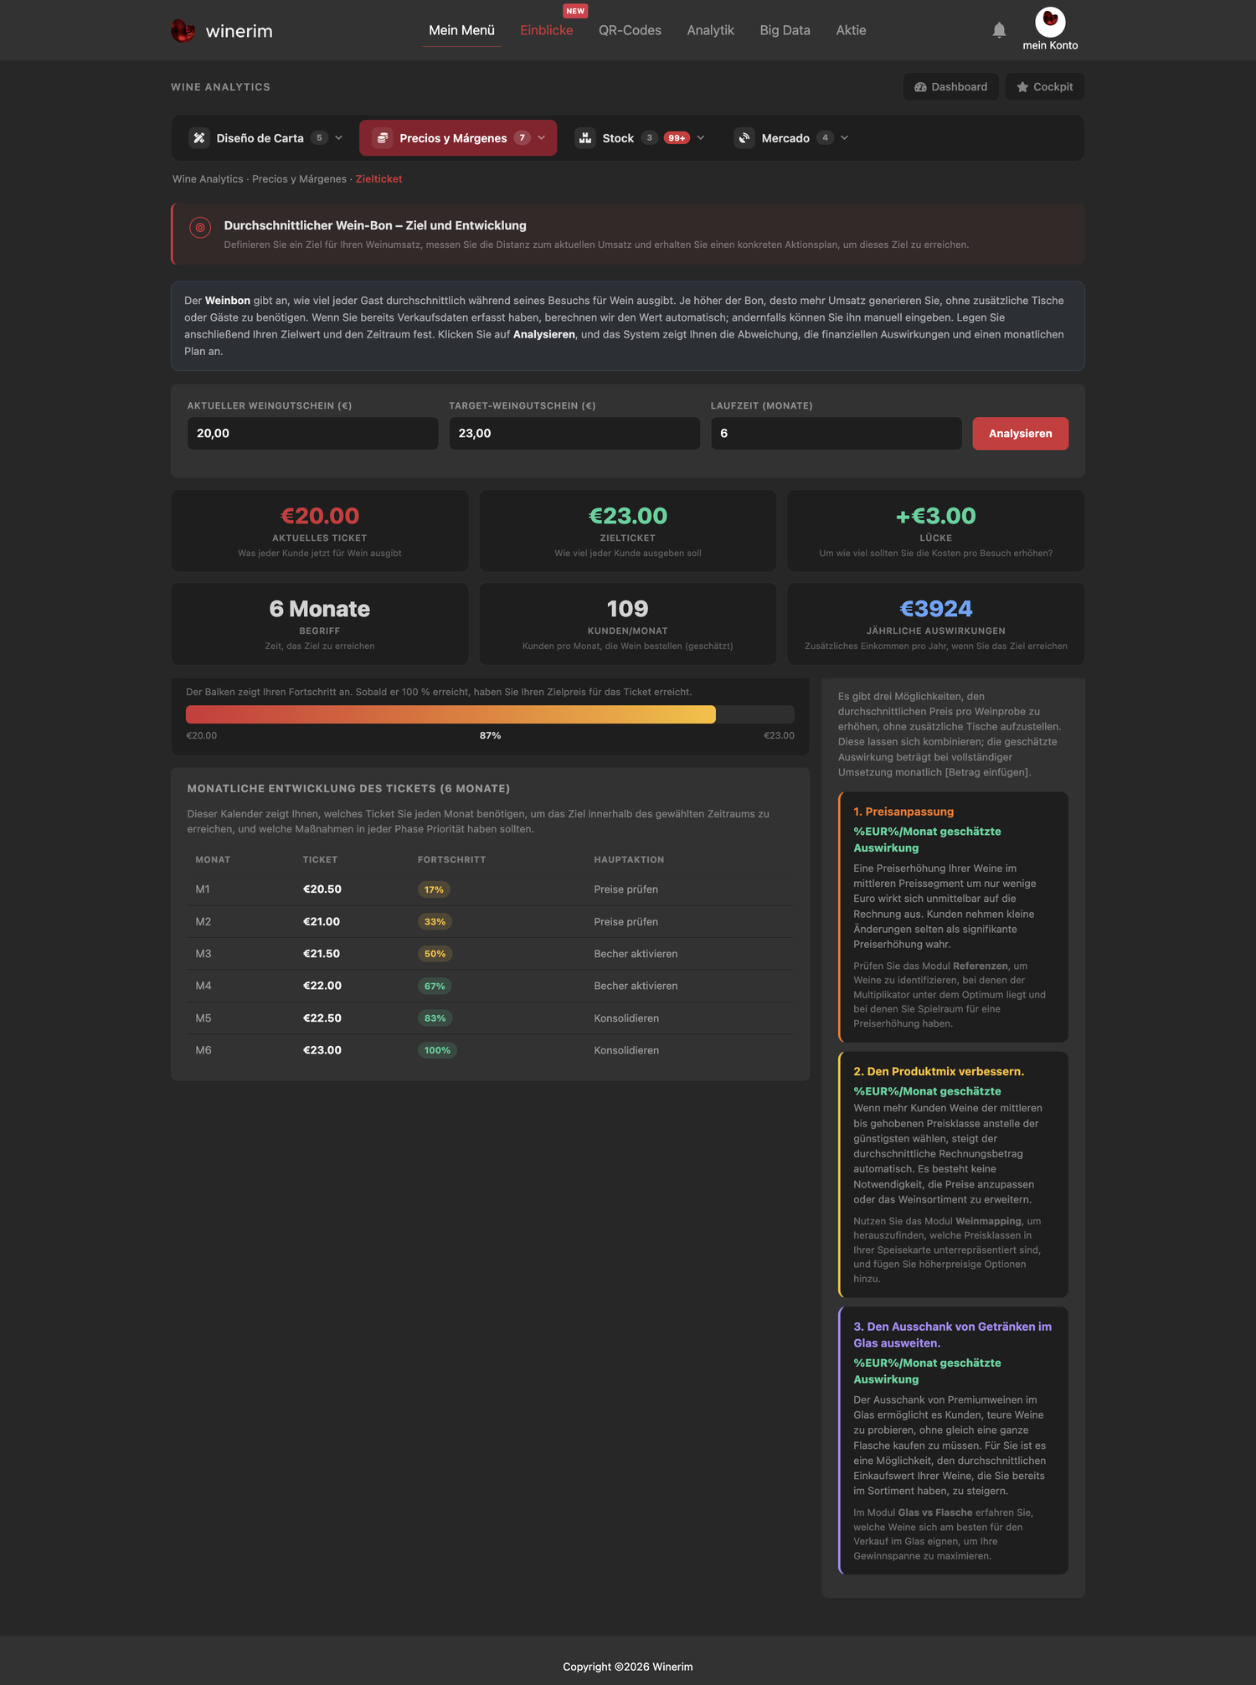Click the Wine Analytics breadcrumb
The height and width of the screenshot is (1685, 1256).
pos(208,179)
